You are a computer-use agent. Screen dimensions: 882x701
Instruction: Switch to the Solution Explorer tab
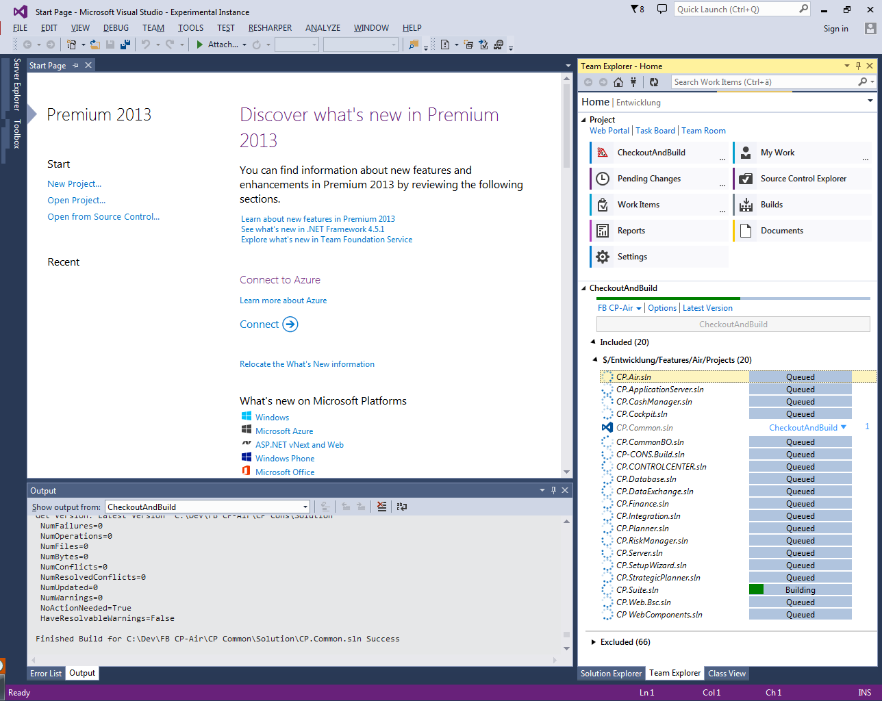point(611,674)
